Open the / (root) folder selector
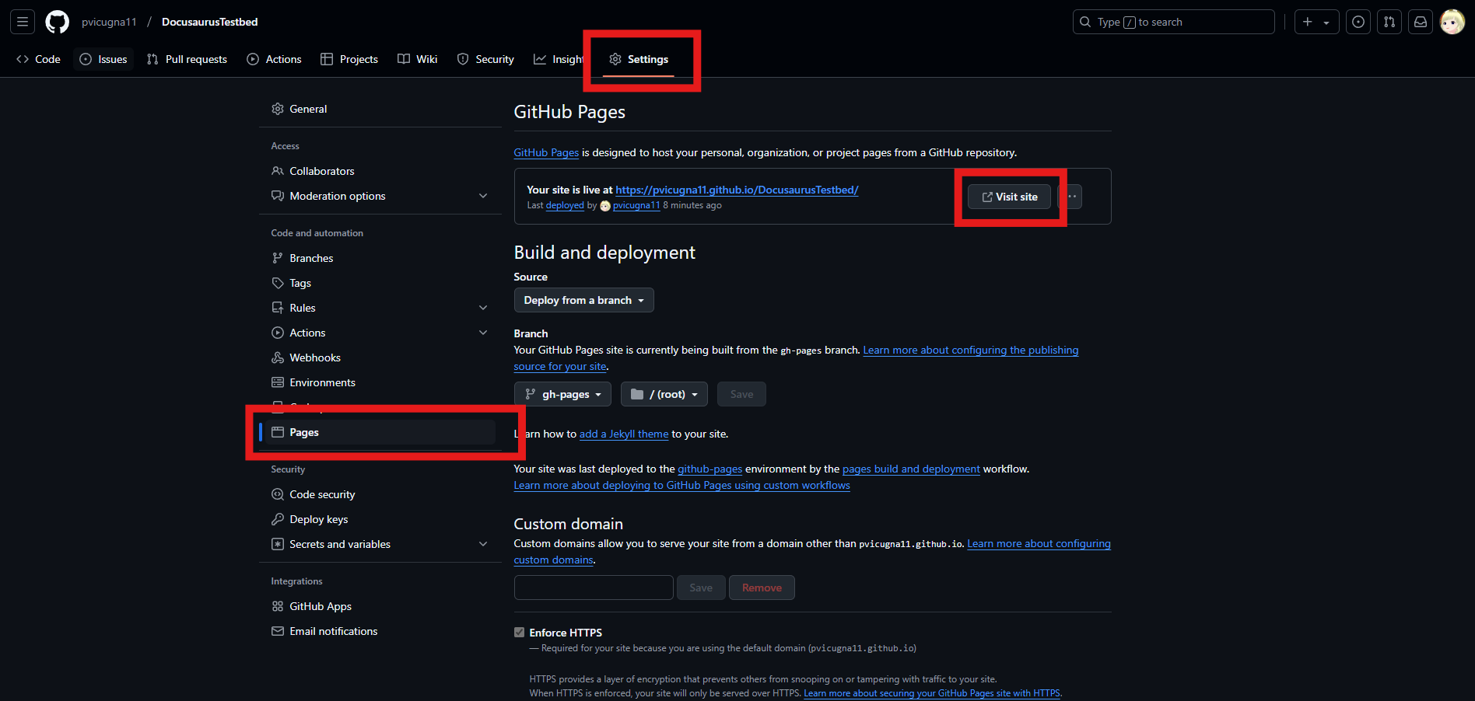This screenshot has width=1475, height=701. [x=664, y=394]
